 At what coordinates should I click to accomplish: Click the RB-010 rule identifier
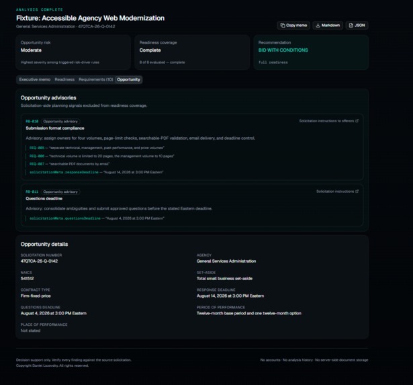coord(32,122)
